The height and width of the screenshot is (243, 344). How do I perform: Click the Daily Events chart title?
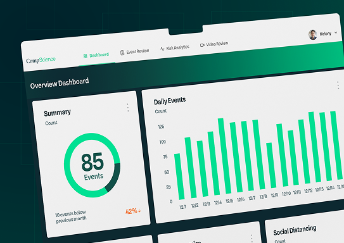point(170,101)
